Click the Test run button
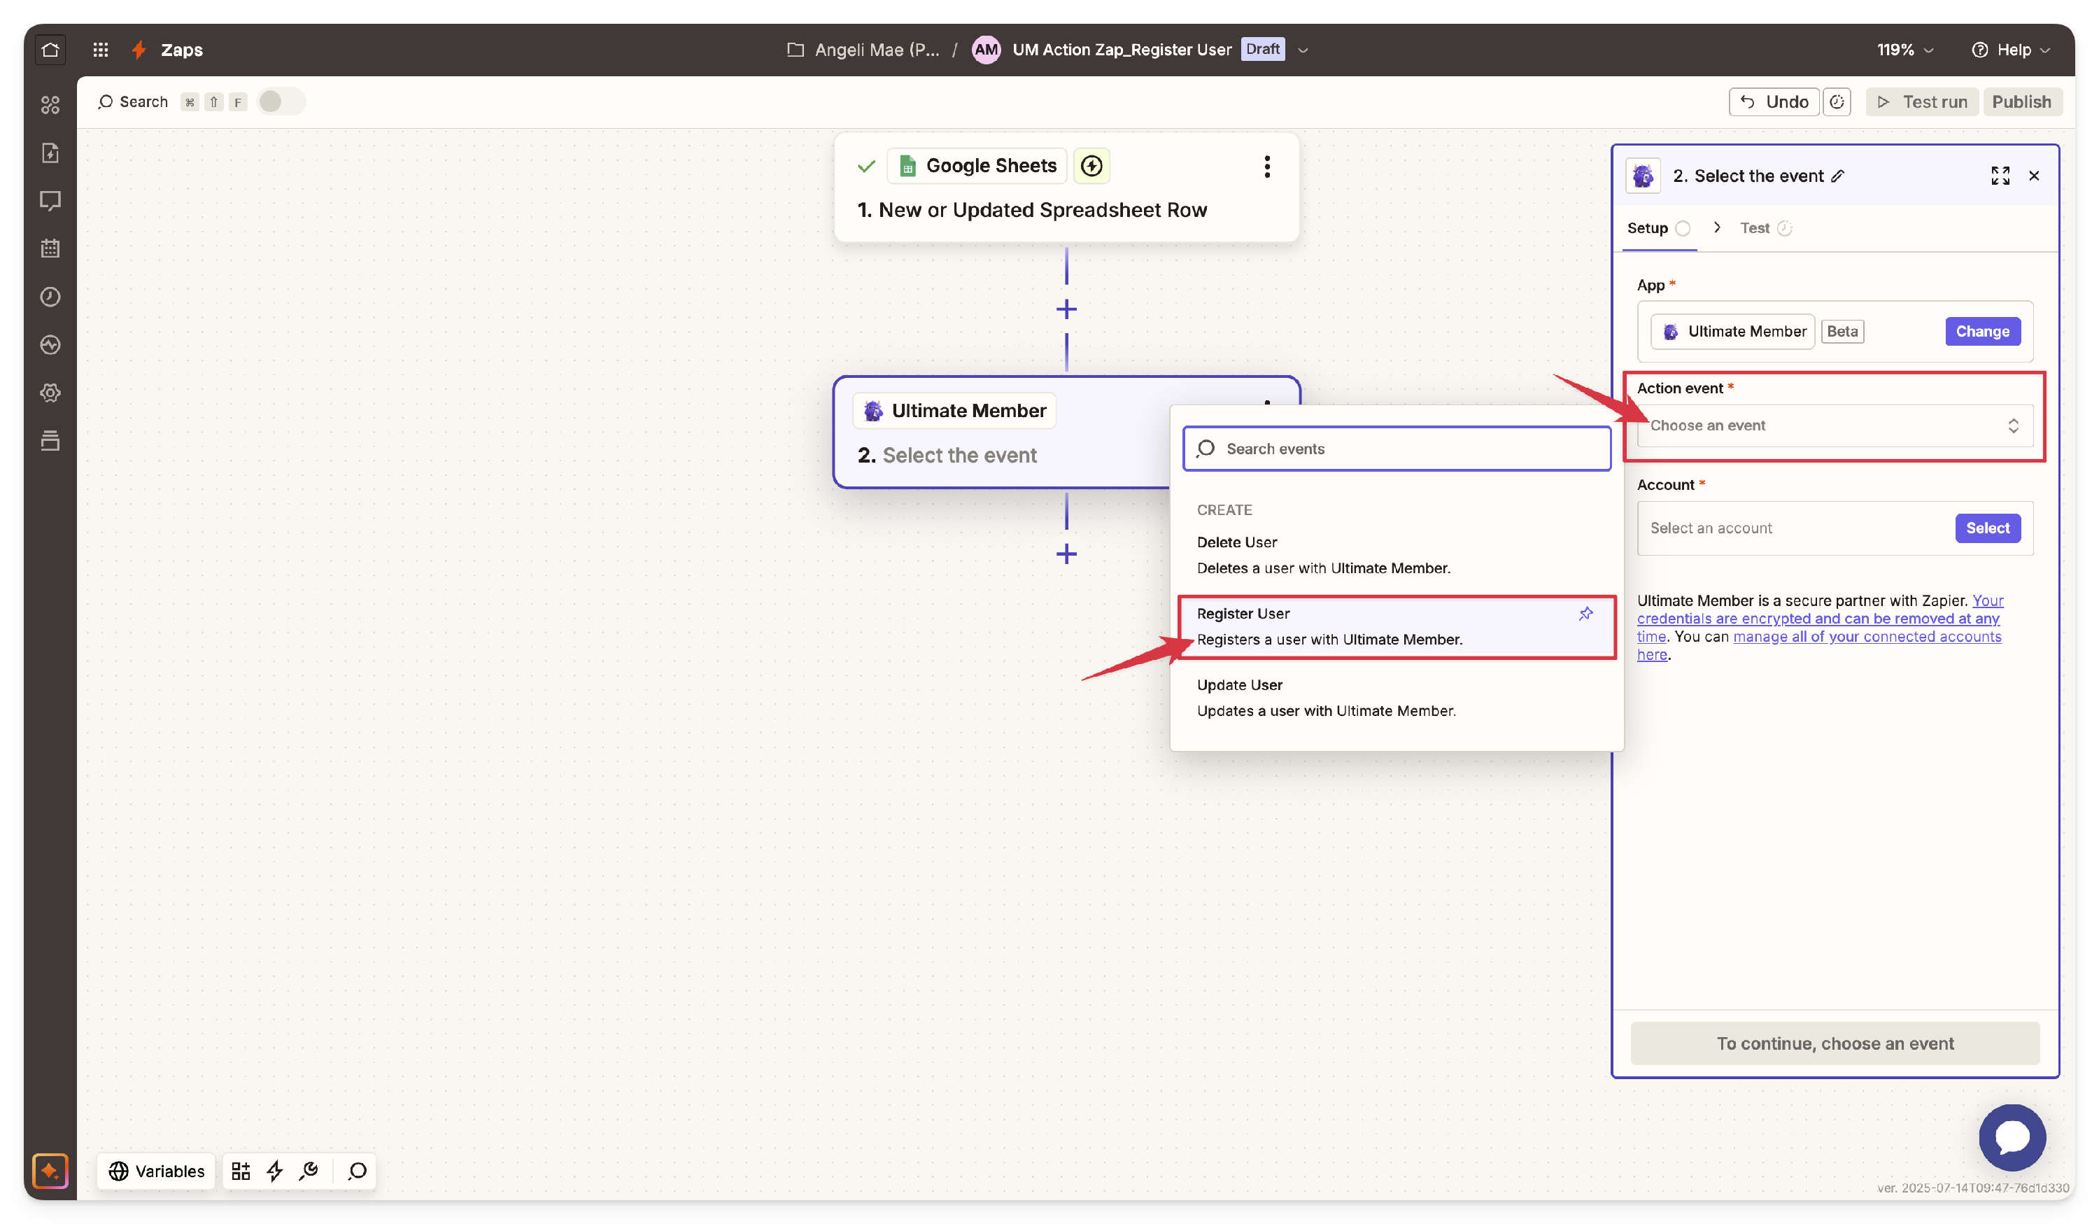Image resolution: width=2099 pixels, height=1224 pixels. pyautogui.click(x=1921, y=101)
